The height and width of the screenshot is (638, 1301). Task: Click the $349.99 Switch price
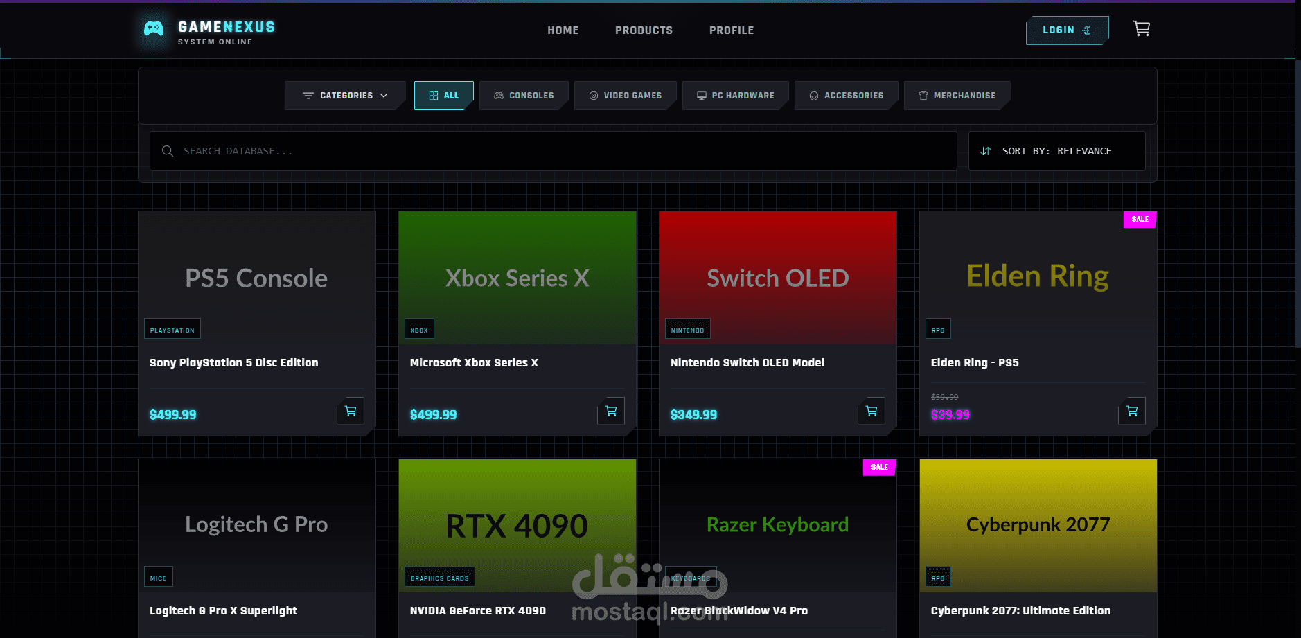pos(693,414)
